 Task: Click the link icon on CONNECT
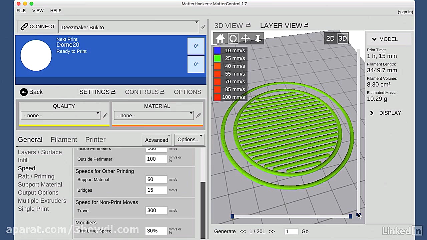point(24,27)
